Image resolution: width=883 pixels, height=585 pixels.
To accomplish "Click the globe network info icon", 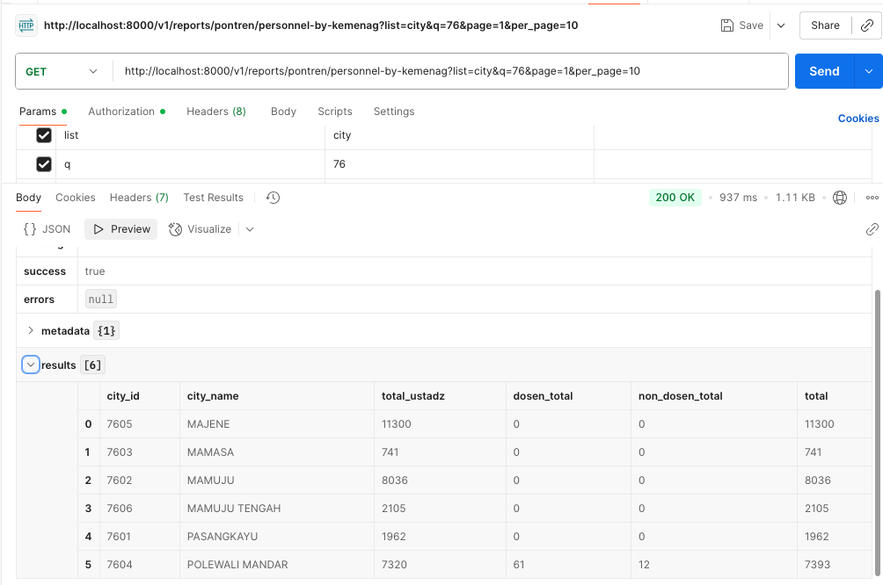I will pyautogui.click(x=840, y=198).
